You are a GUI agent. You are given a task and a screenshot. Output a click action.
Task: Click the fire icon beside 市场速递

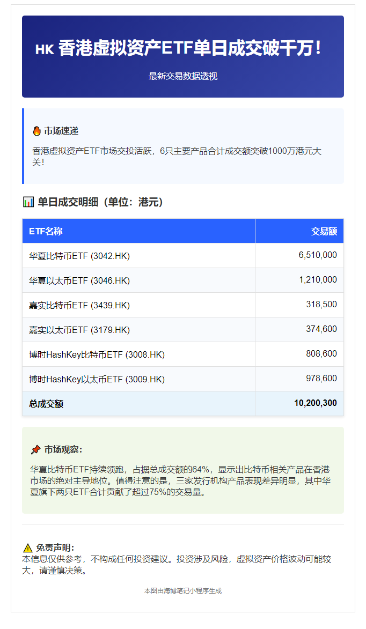click(36, 131)
